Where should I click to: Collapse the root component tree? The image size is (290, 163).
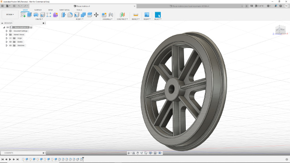pyautogui.click(x=4, y=27)
